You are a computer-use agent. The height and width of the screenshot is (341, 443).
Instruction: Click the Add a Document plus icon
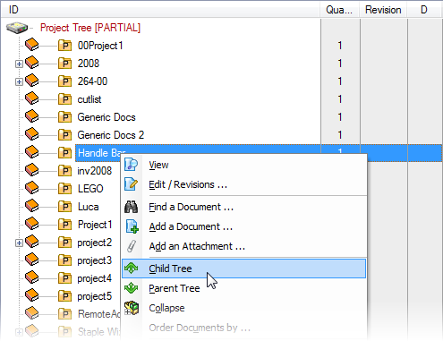click(132, 226)
